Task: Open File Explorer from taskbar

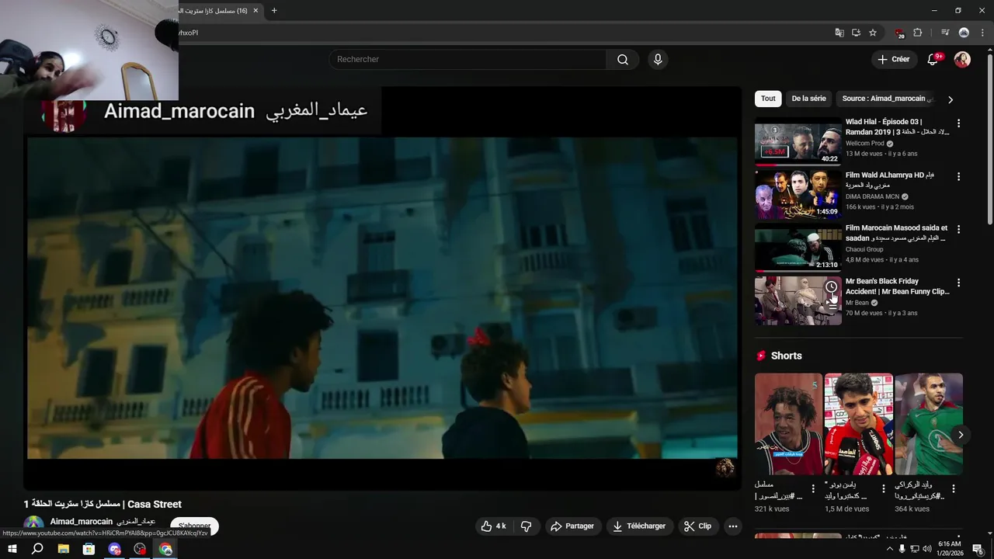Action: [x=64, y=550]
